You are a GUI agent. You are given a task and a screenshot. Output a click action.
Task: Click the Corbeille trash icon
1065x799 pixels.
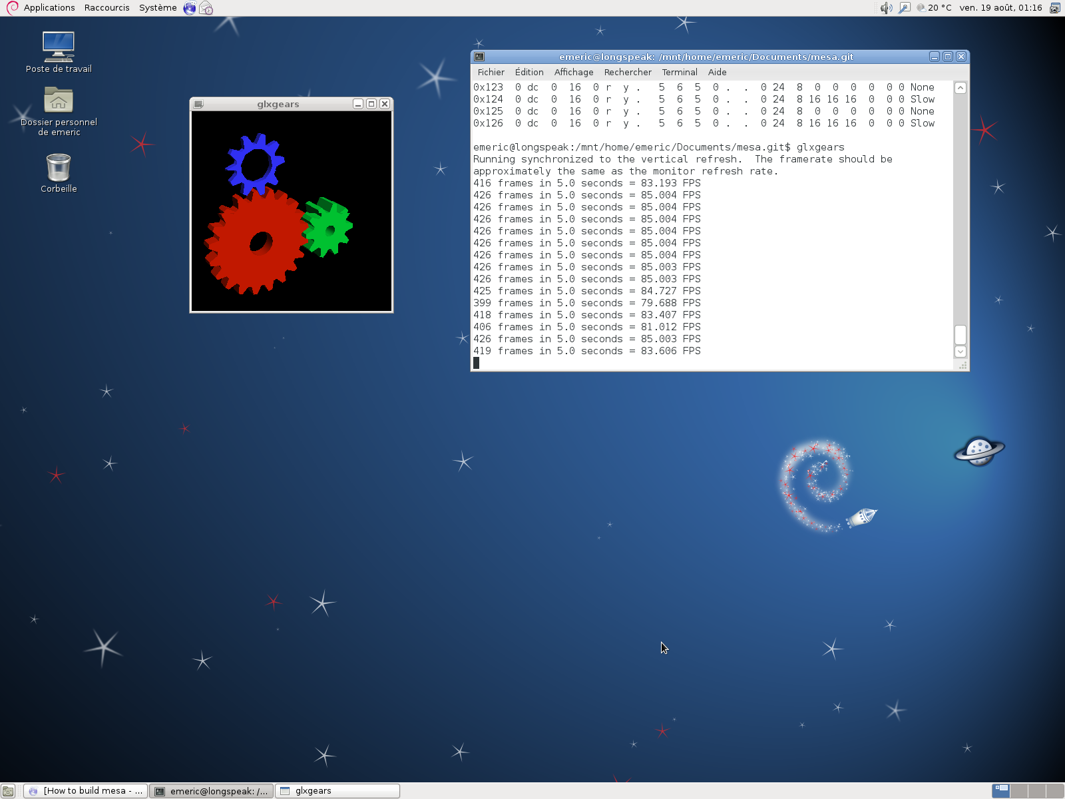click(59, 168)
